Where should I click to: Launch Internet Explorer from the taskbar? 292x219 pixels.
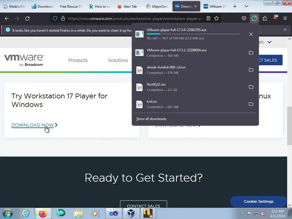25,213
